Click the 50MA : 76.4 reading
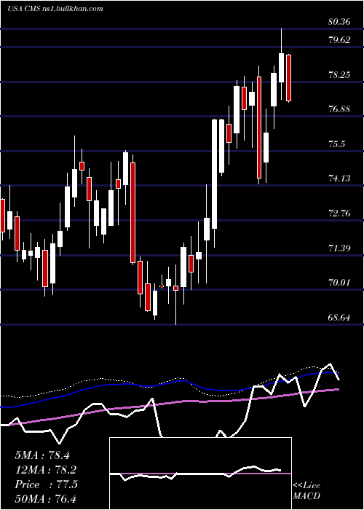Viewport: 364px width, 510px height. (46, 499)
